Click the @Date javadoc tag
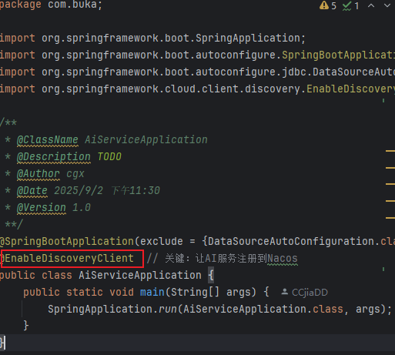Image resolution: width=395 pixels, height=355 pixels. (32, 191)
